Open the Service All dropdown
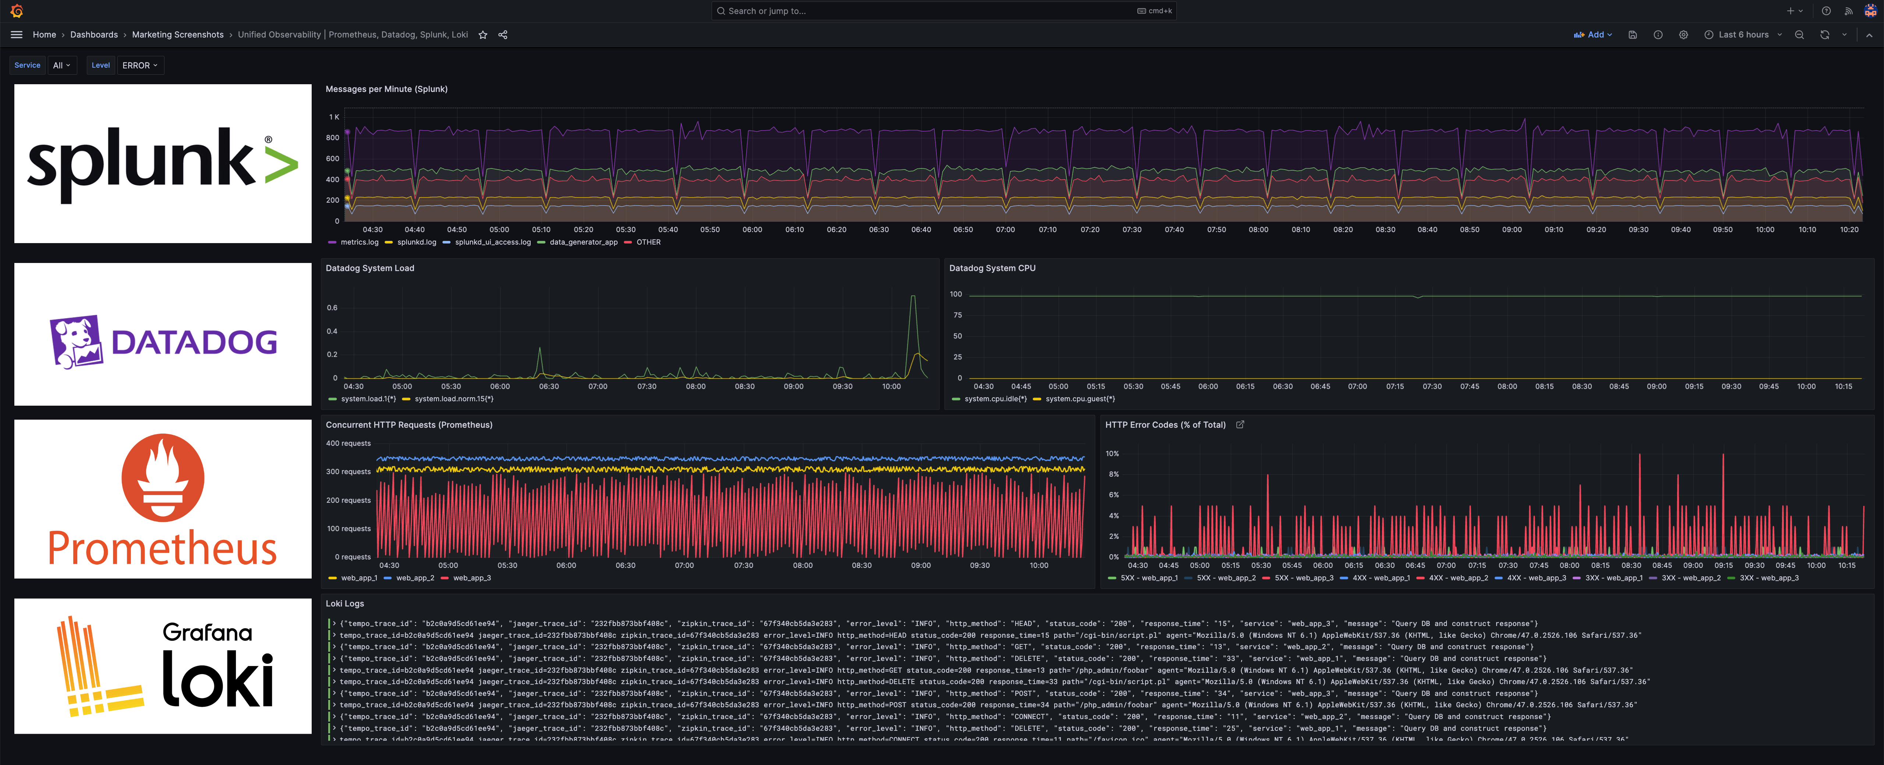The width and height of the screenshot is (1884, 765). (63, 65)
